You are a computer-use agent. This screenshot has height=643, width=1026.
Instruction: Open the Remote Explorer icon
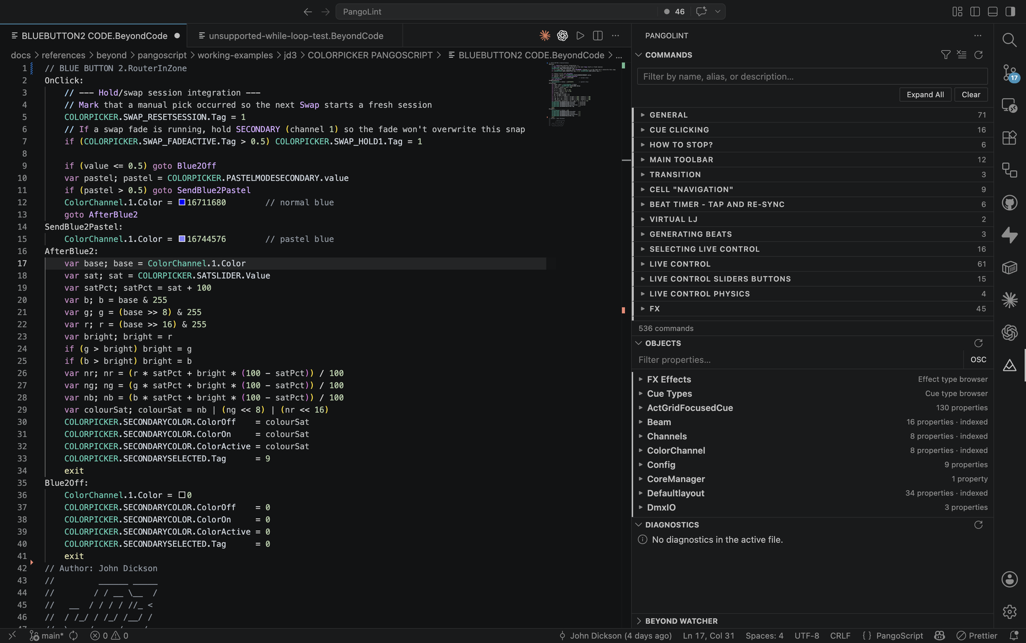[x=1009, y=105]
